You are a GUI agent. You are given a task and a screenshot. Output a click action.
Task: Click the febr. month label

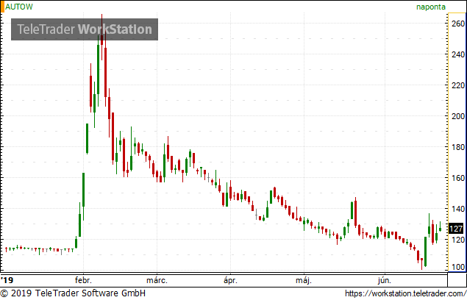[x=83, y=280]
